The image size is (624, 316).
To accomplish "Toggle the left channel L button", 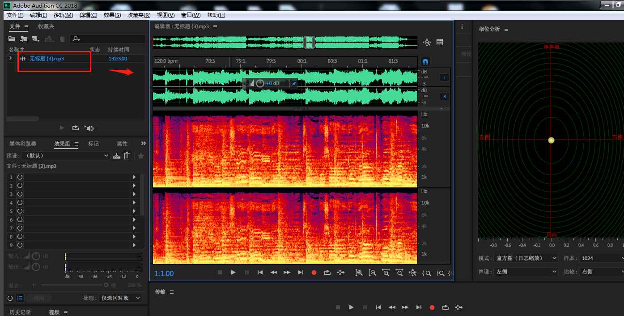I will [444, 77].
